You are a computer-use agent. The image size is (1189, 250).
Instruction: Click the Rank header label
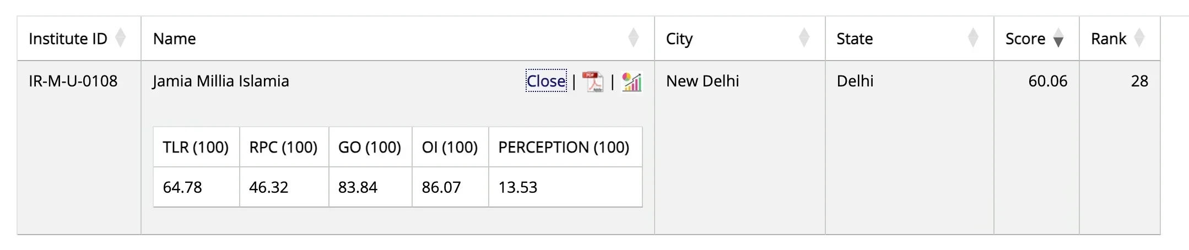click(x=1108, y=39)
